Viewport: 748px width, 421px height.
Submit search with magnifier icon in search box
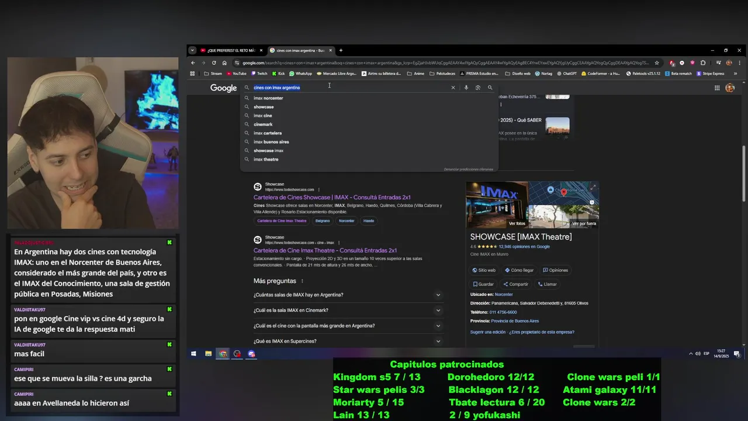[490, 88]
